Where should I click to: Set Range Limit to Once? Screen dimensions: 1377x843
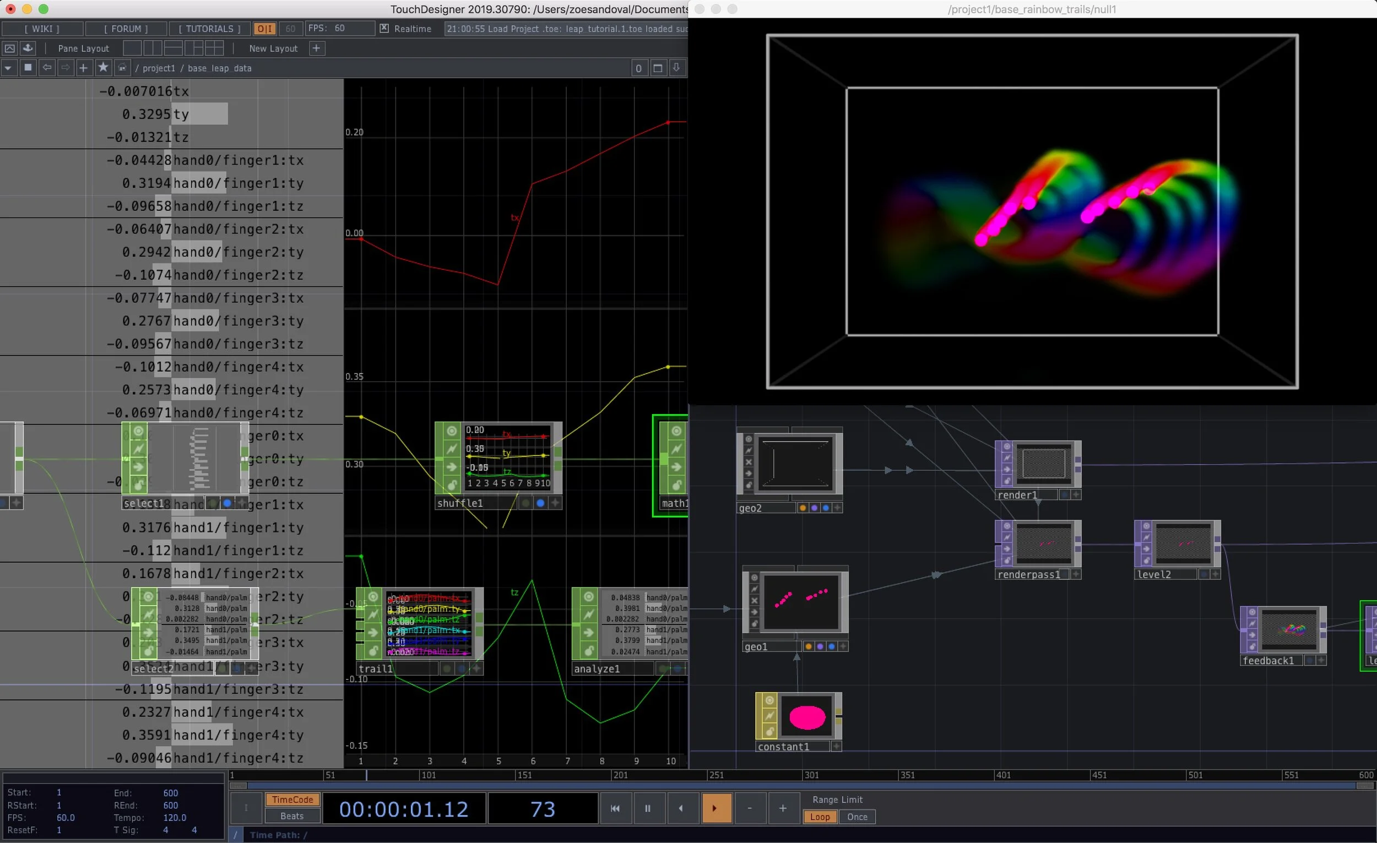point(856,817)
